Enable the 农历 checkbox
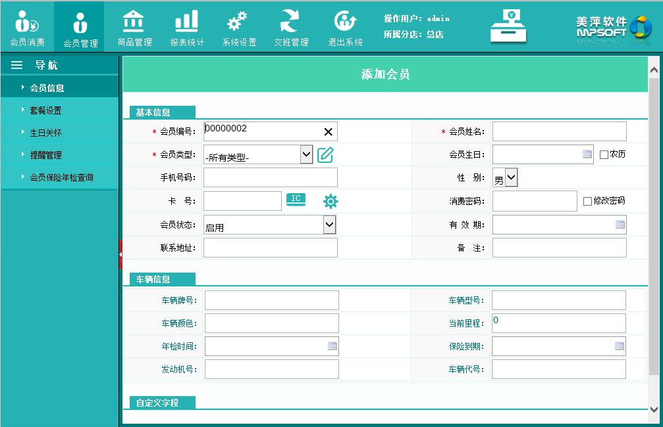This screenshot has width=663, height=427. click(604, 155)
